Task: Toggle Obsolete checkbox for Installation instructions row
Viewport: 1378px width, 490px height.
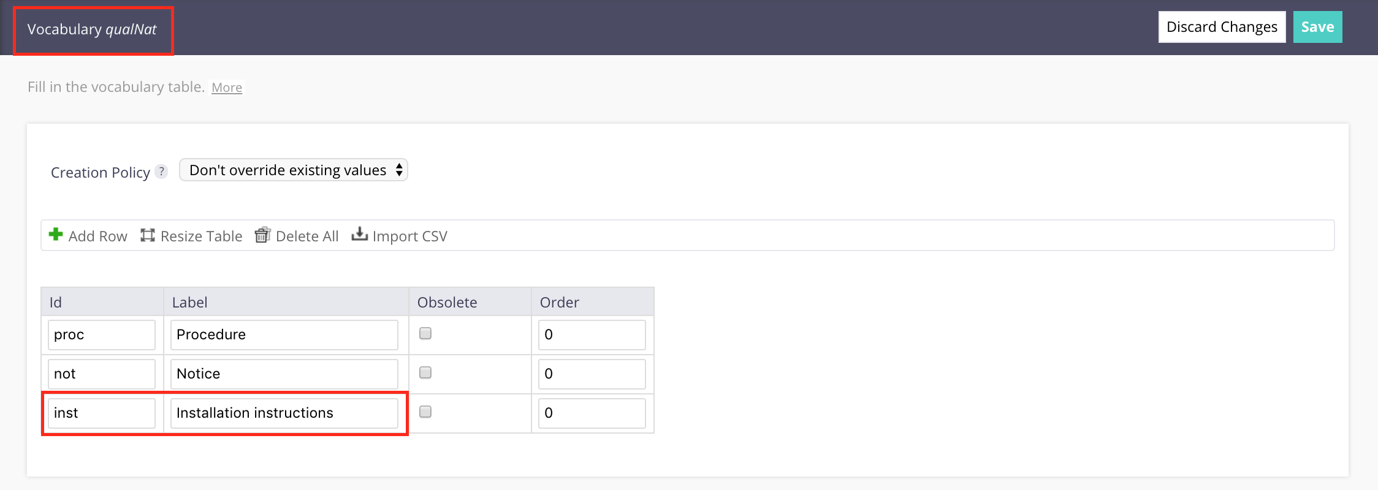Action: pyautogui.click(x=425, y=412)
